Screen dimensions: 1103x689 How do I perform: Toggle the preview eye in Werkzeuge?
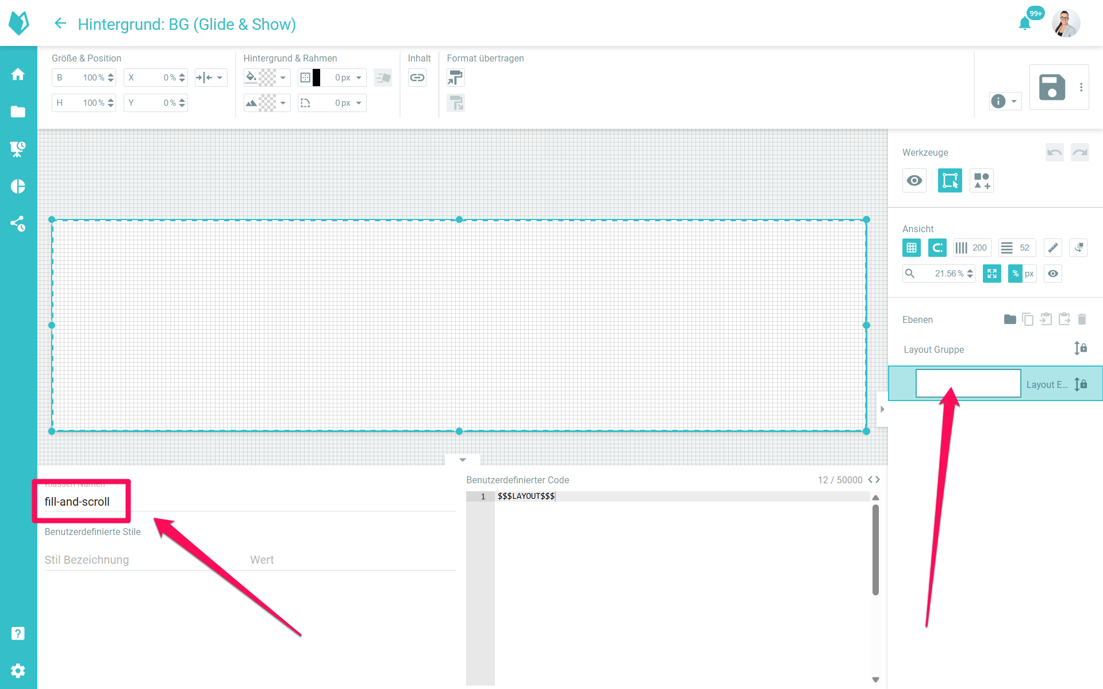pos(914,180)
